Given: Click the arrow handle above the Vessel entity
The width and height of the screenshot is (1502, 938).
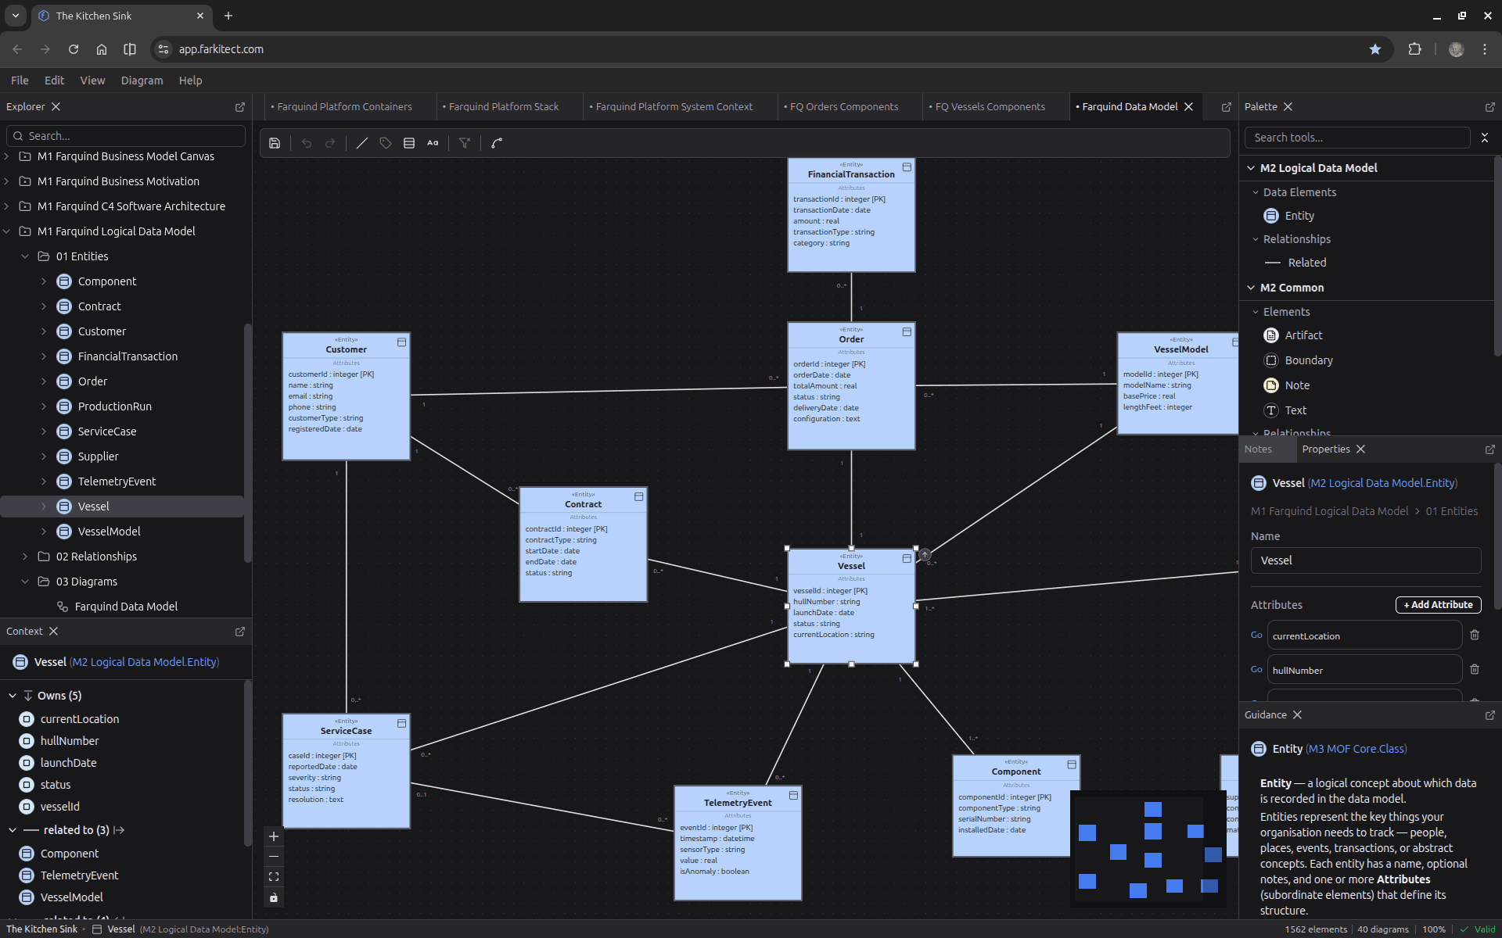Looking at the screenshot, I should (x=925, y=554).
